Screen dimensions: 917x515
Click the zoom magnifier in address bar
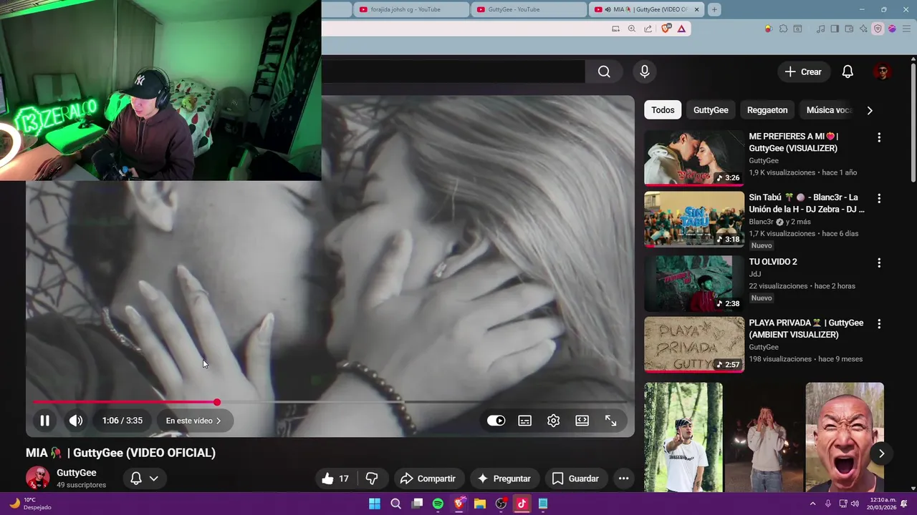point(631,29)
